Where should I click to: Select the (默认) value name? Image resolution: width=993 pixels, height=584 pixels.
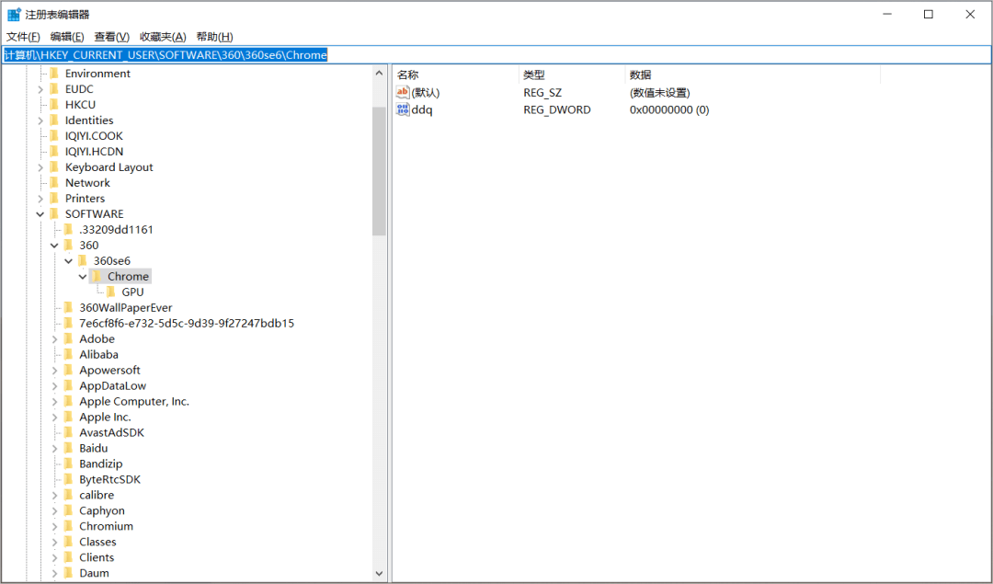click(x=425, y=93)
